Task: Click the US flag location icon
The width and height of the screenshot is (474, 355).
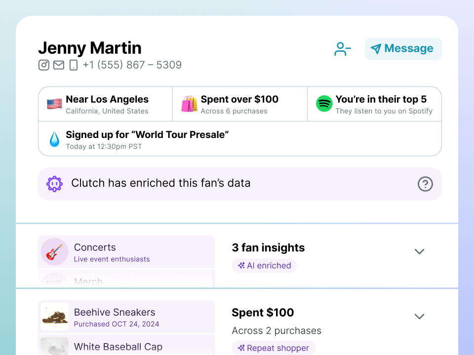Action: tap(54, 104)
